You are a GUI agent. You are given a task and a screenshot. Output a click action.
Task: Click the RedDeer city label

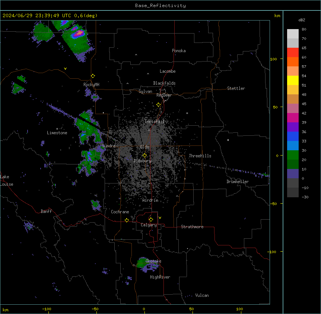pyautogui.click(x=164, y=95)
